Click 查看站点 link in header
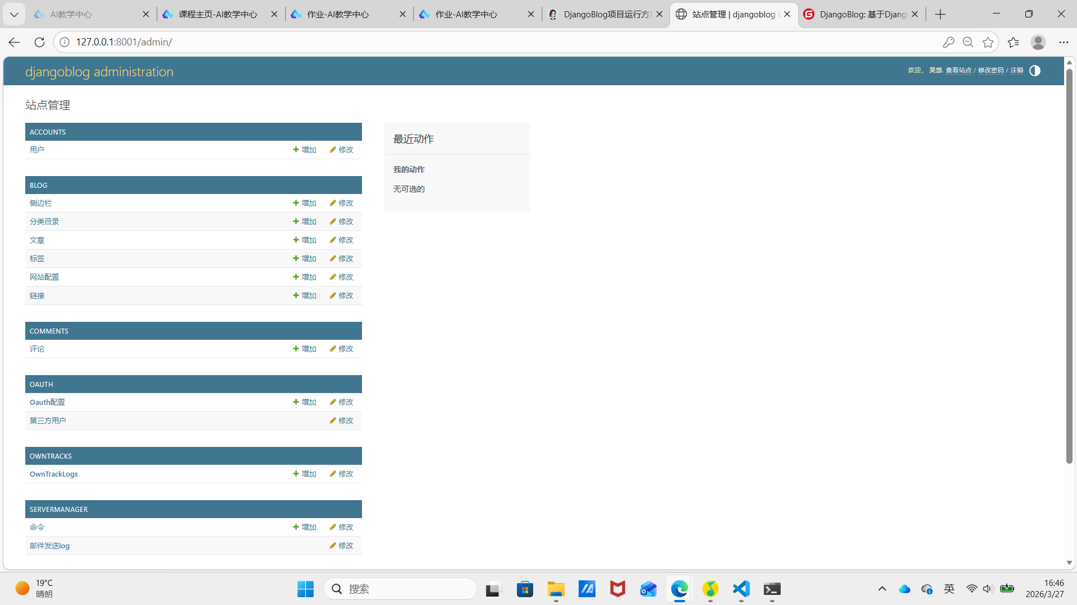 coord(959,71)
